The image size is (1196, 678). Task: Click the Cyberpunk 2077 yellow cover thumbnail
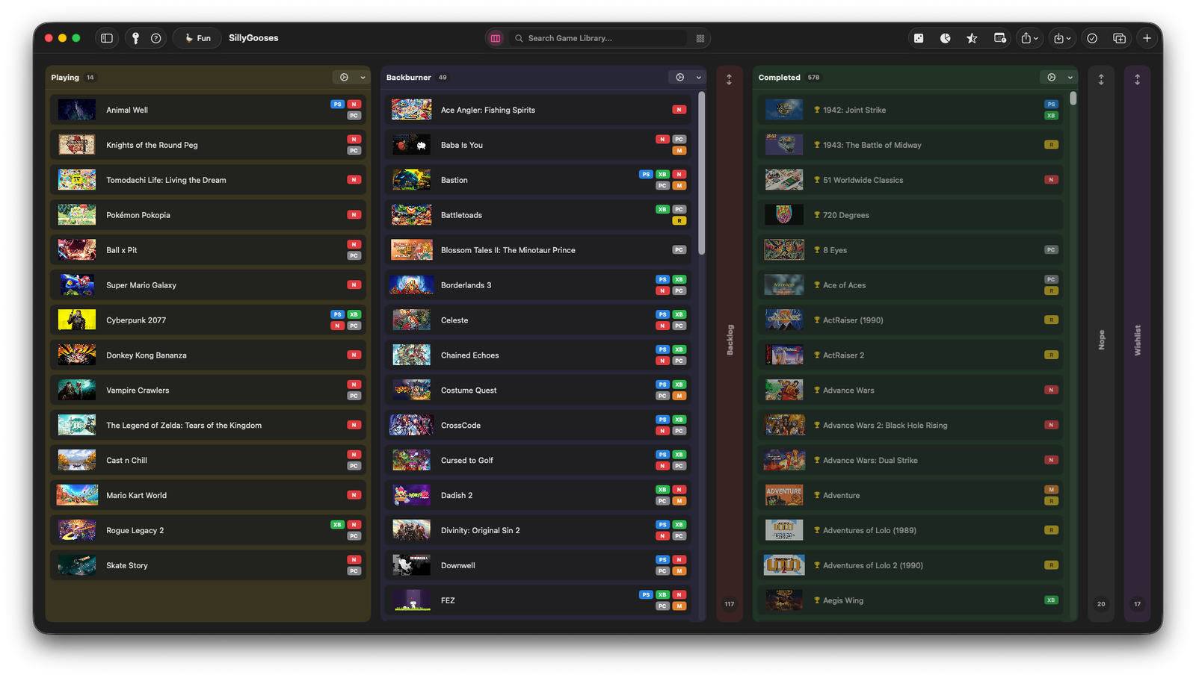pos(77,320)
